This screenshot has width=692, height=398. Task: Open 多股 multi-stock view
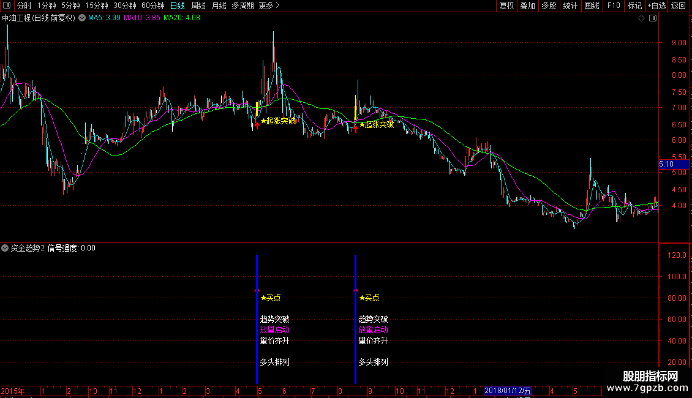[549, 6]
